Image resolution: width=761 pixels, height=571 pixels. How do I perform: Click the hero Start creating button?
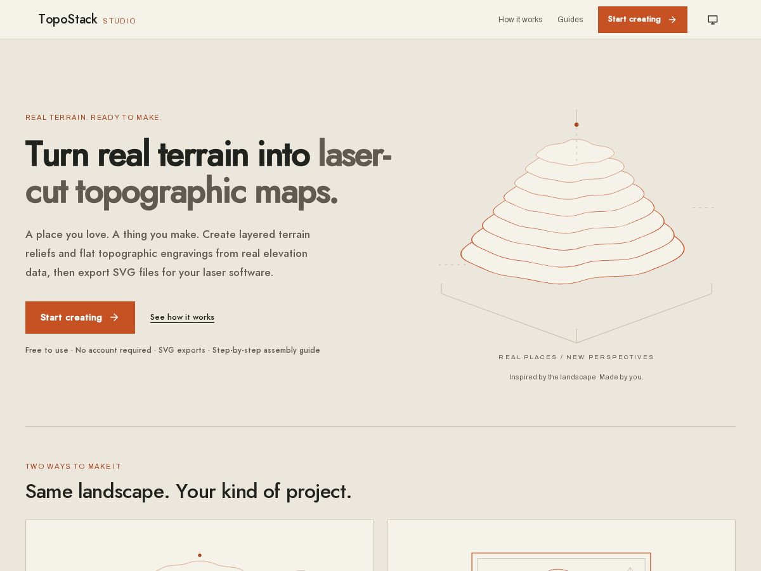tap(80, 317)
